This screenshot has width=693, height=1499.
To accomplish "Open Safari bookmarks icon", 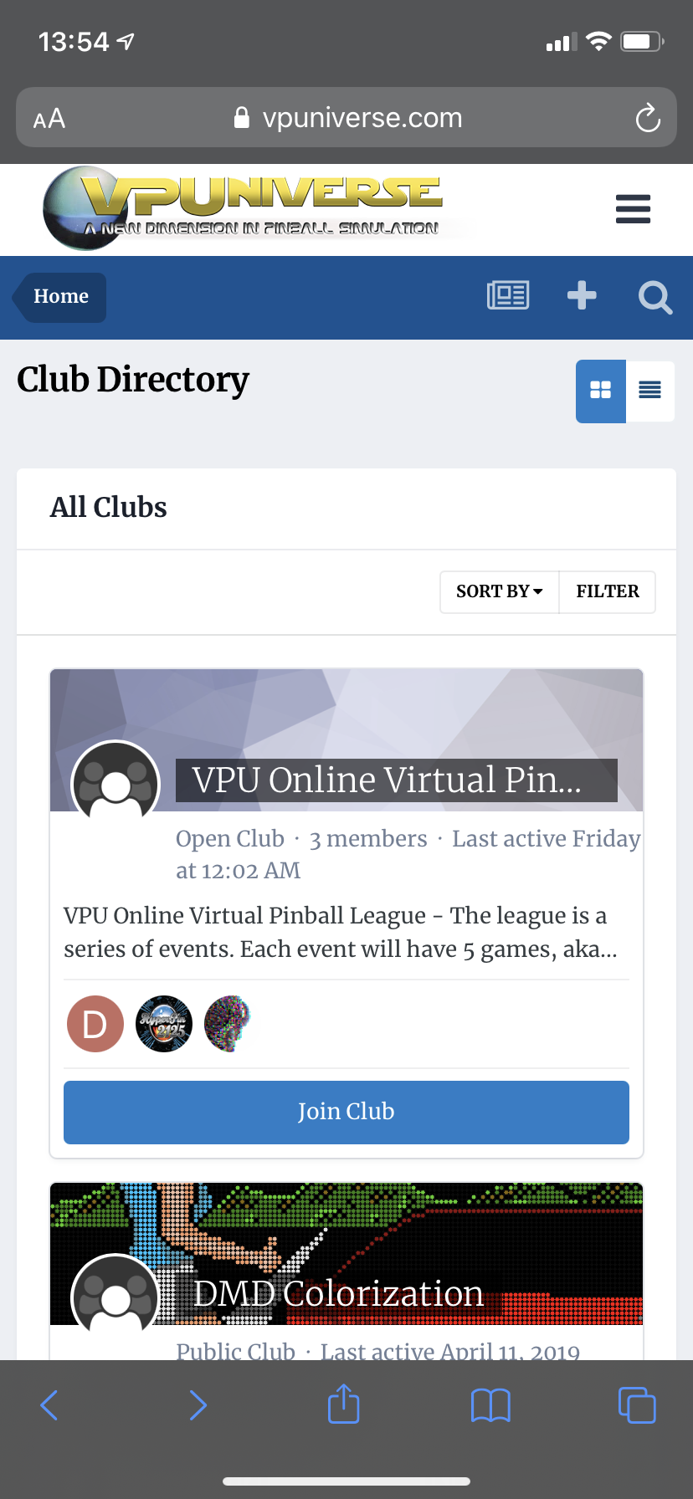I will [x=490, y=1405].
